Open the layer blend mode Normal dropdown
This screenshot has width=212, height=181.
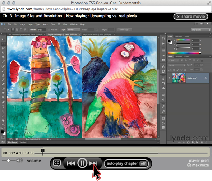(x=176, y=65)
